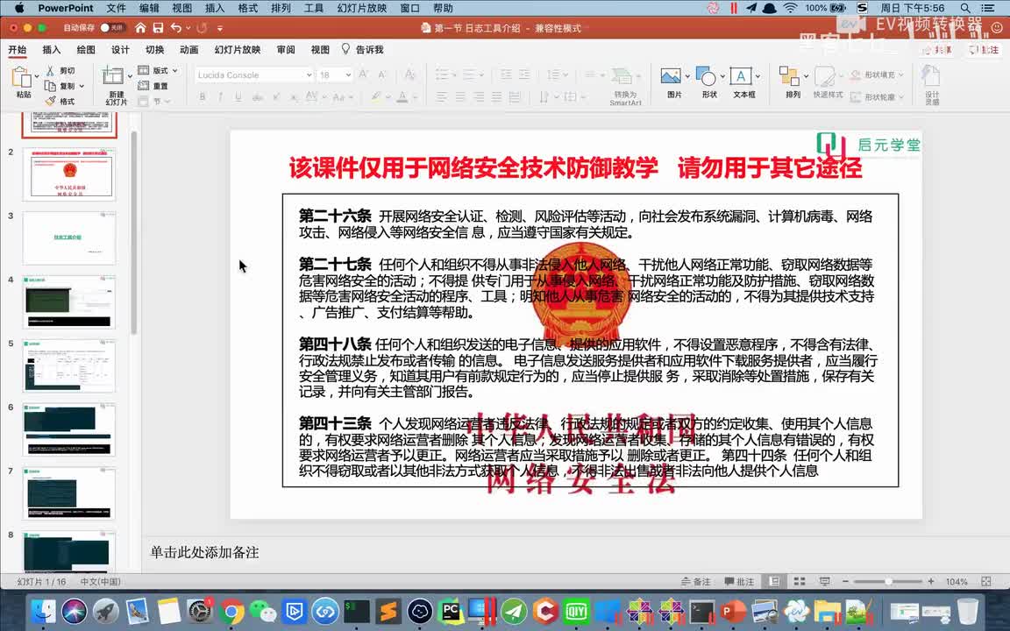This screenshot has height=631, width=1010.
Task: Click the Reset (重置) slide icon
Action: [x=143, y=86]
